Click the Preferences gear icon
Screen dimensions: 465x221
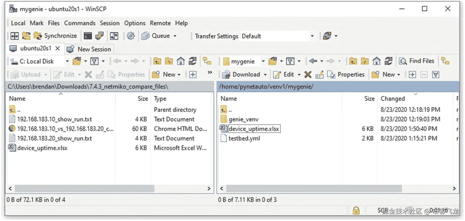(x=131, y=36)
